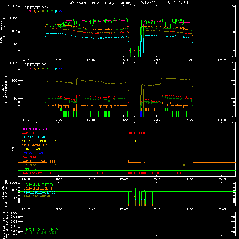Click the FLARE_FLAG label
This screenshot has height=239, width=239.
31,149
